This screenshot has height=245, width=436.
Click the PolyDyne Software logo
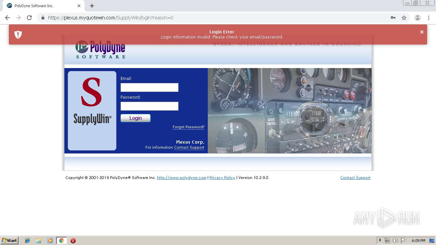coord(100,50)
